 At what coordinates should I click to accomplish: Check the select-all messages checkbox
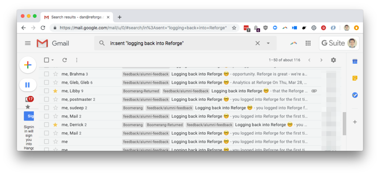point(46,60)
